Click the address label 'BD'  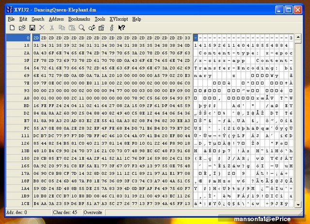coord(27,106)
